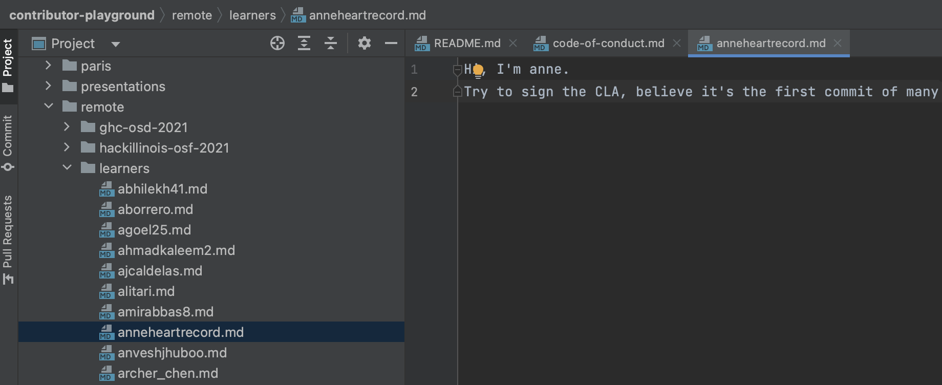Open the Project view dropdown
The height and width of the screenshot is (385, 942).
(116, 44)
